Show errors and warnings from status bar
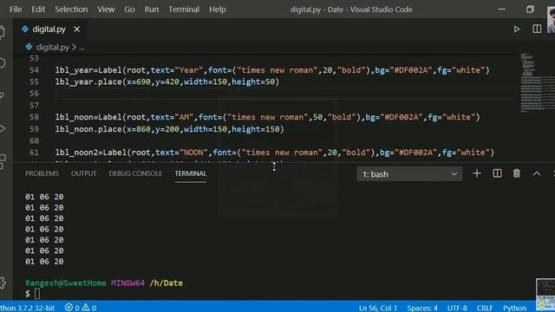 coord(81,308)
